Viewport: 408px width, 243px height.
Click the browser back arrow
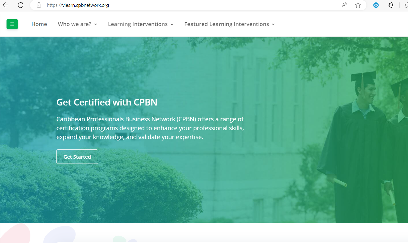(x=6, y=5)
